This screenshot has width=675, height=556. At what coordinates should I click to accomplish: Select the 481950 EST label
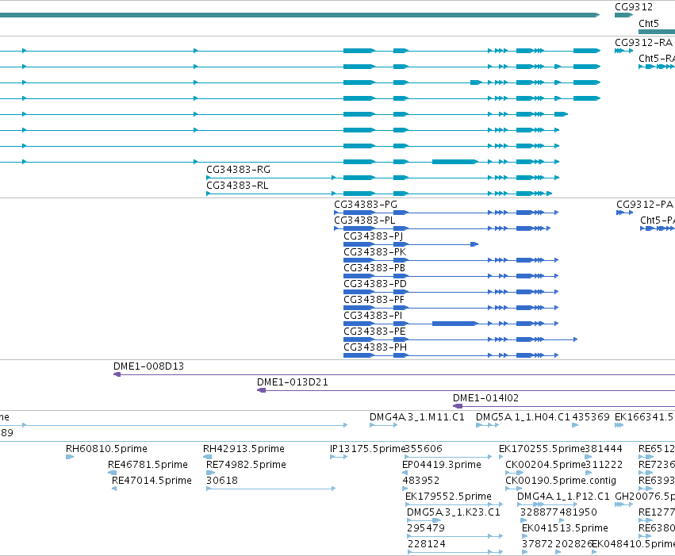(x=577, y=513)
